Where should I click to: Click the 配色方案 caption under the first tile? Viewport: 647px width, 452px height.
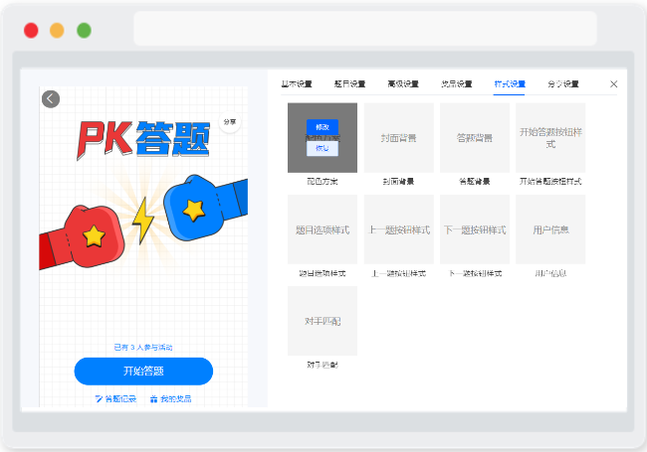click(323, 182)
